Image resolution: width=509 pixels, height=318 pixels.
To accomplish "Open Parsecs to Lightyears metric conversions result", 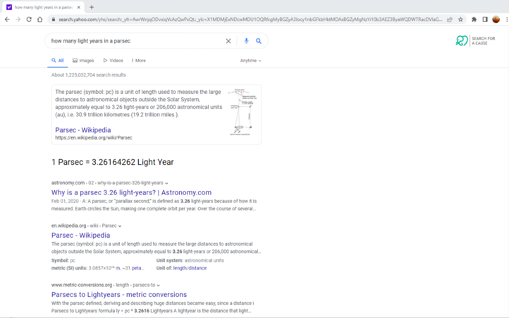I will click(x=119, y=295).
